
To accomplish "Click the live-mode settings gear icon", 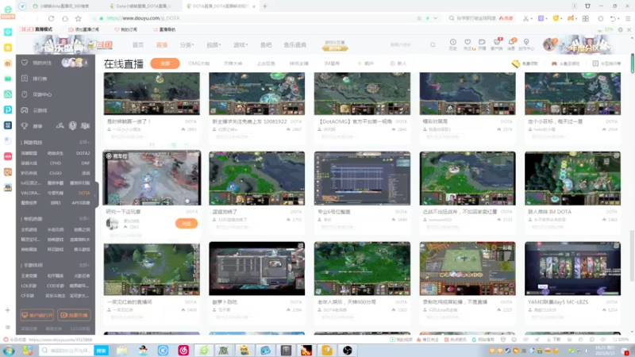I will pyautogui.click(x=620, y=29).
